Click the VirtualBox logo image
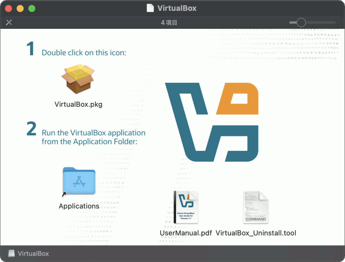The height and width of the screenshot is (262, 345). tap(212, 122)
